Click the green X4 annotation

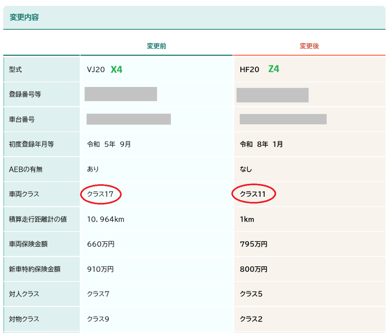117,70
